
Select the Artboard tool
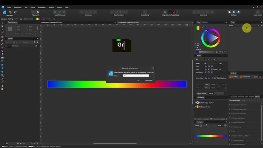point(2,26)
